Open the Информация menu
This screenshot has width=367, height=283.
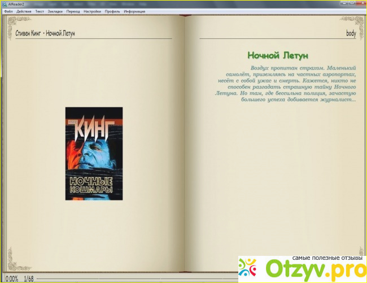click(134, 11)
